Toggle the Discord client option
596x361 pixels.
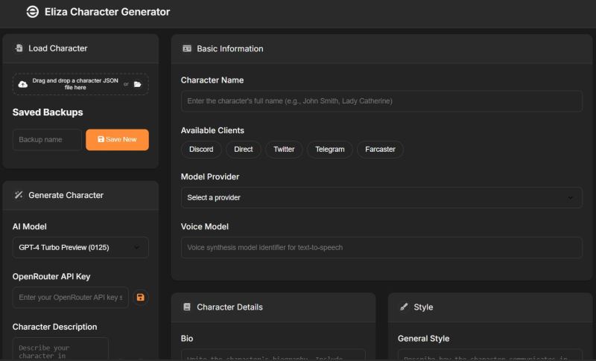click(201, 150)
